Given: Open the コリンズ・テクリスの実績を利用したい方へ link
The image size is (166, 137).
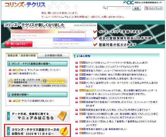Looking at the screenshot, I should click(33, 101).
